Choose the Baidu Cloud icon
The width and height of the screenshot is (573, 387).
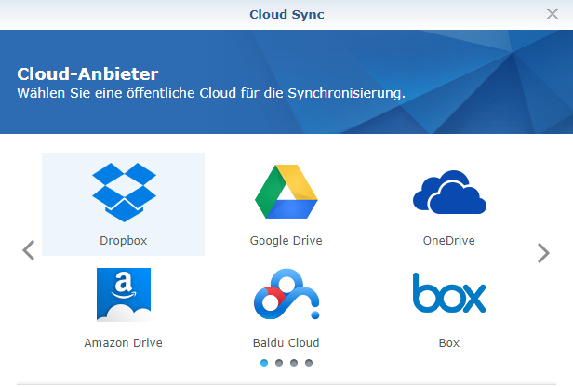tap(286, 294)
